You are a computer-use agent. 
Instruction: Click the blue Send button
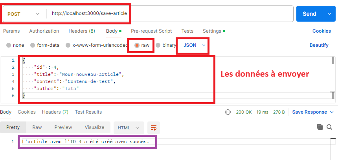click(x=309, y=14)
